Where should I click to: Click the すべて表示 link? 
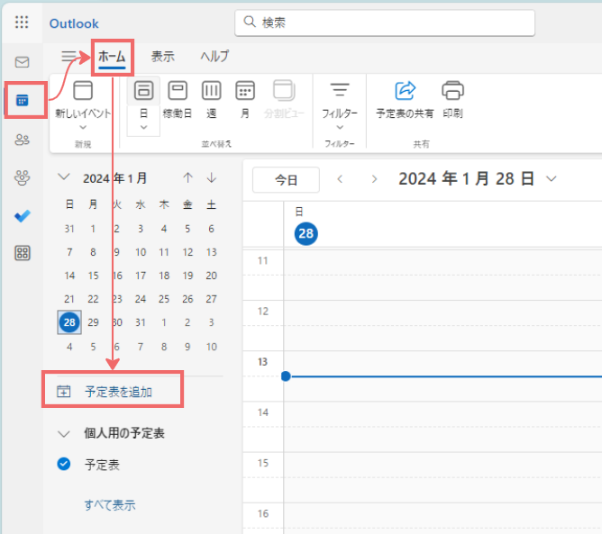pos(110,505)
